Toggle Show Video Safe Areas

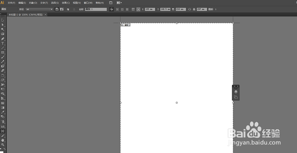[x=127, y=9]
